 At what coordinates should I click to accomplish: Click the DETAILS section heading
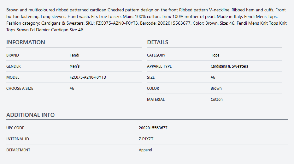point(157,42)
